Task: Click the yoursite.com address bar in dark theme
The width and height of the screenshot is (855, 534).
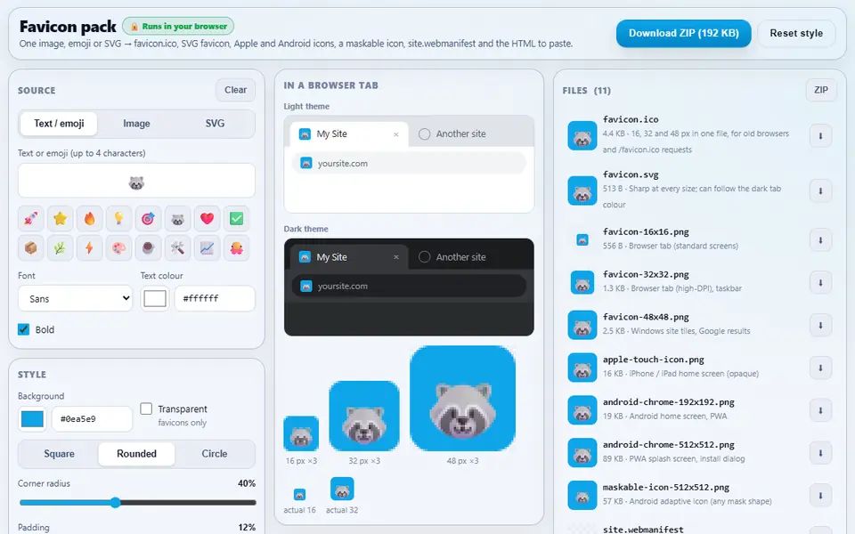Action: [409, 286]
